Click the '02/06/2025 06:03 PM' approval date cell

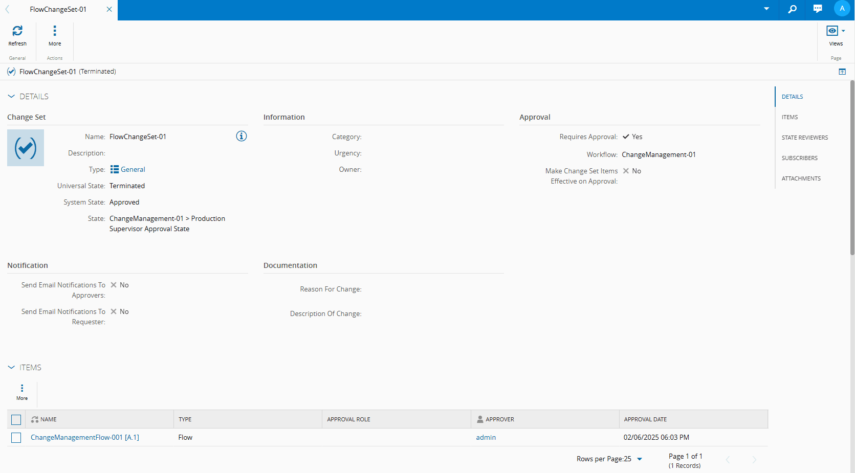coord(656,437)
